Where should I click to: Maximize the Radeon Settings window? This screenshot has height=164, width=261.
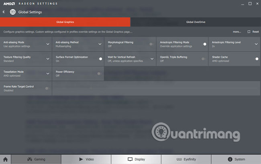click(250, 4)
